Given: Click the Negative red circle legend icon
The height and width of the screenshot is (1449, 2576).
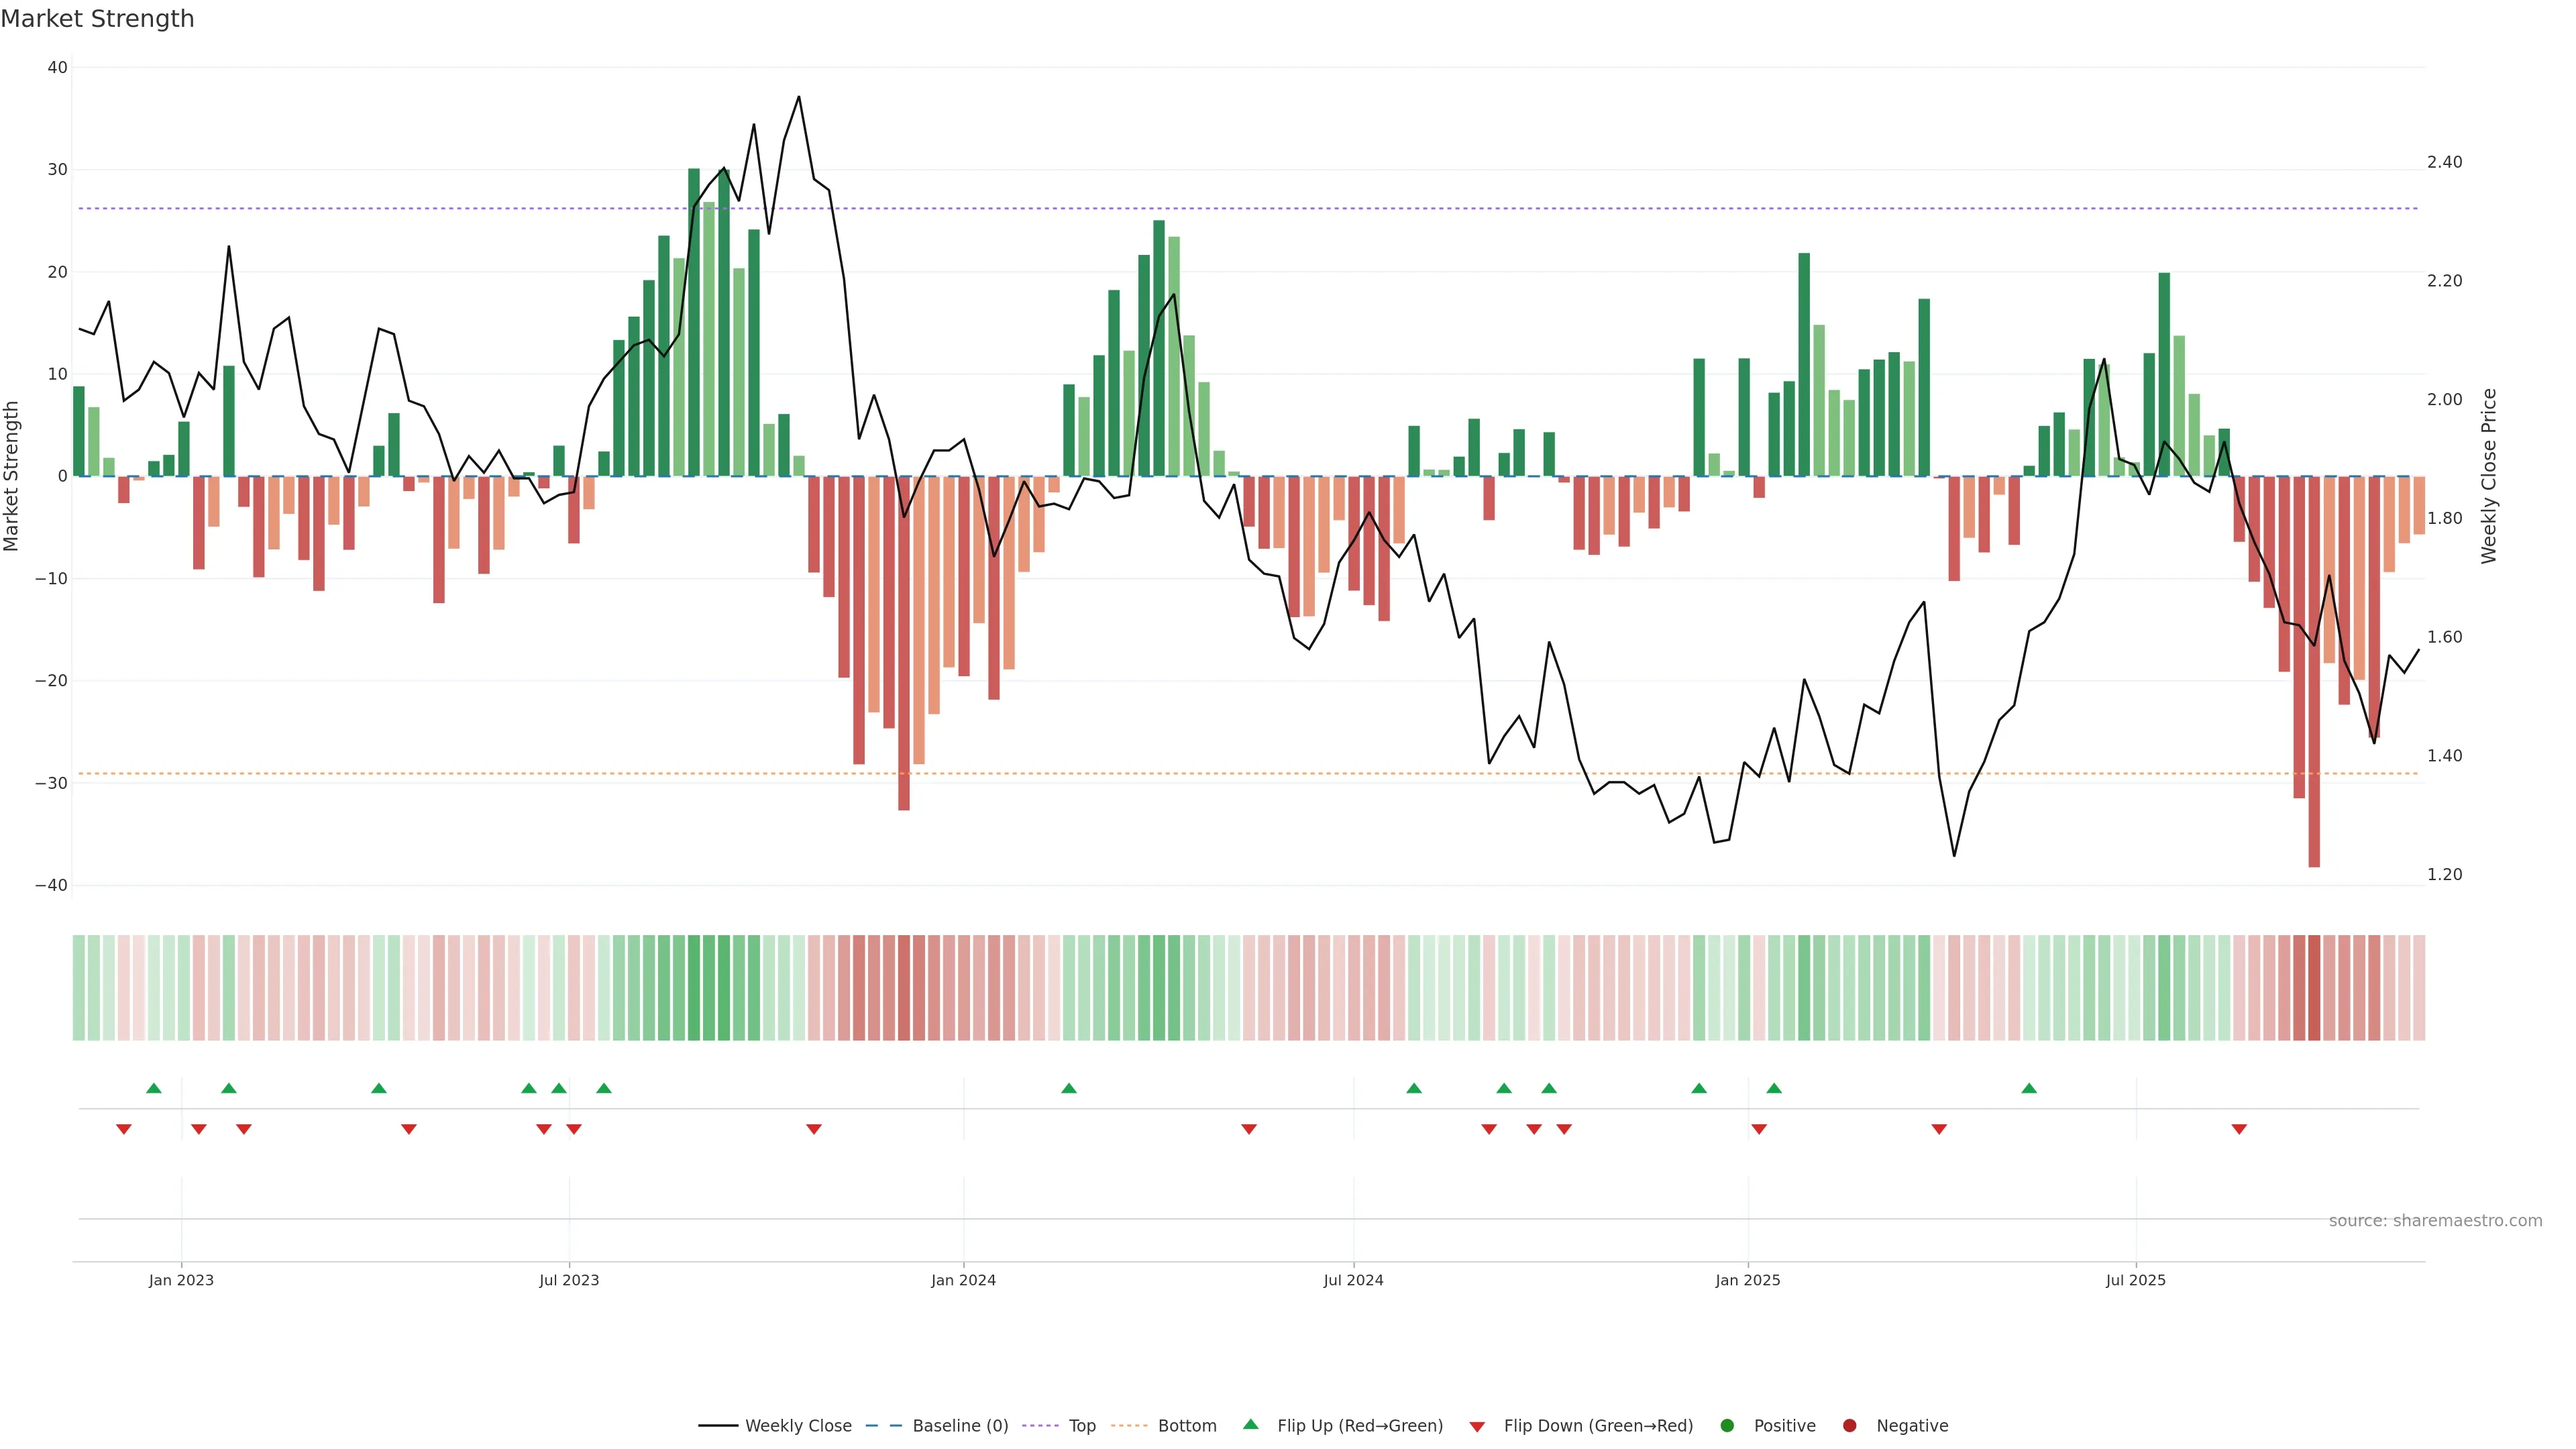Looking at the screenshot, I should click(x=1849, y=1426).
